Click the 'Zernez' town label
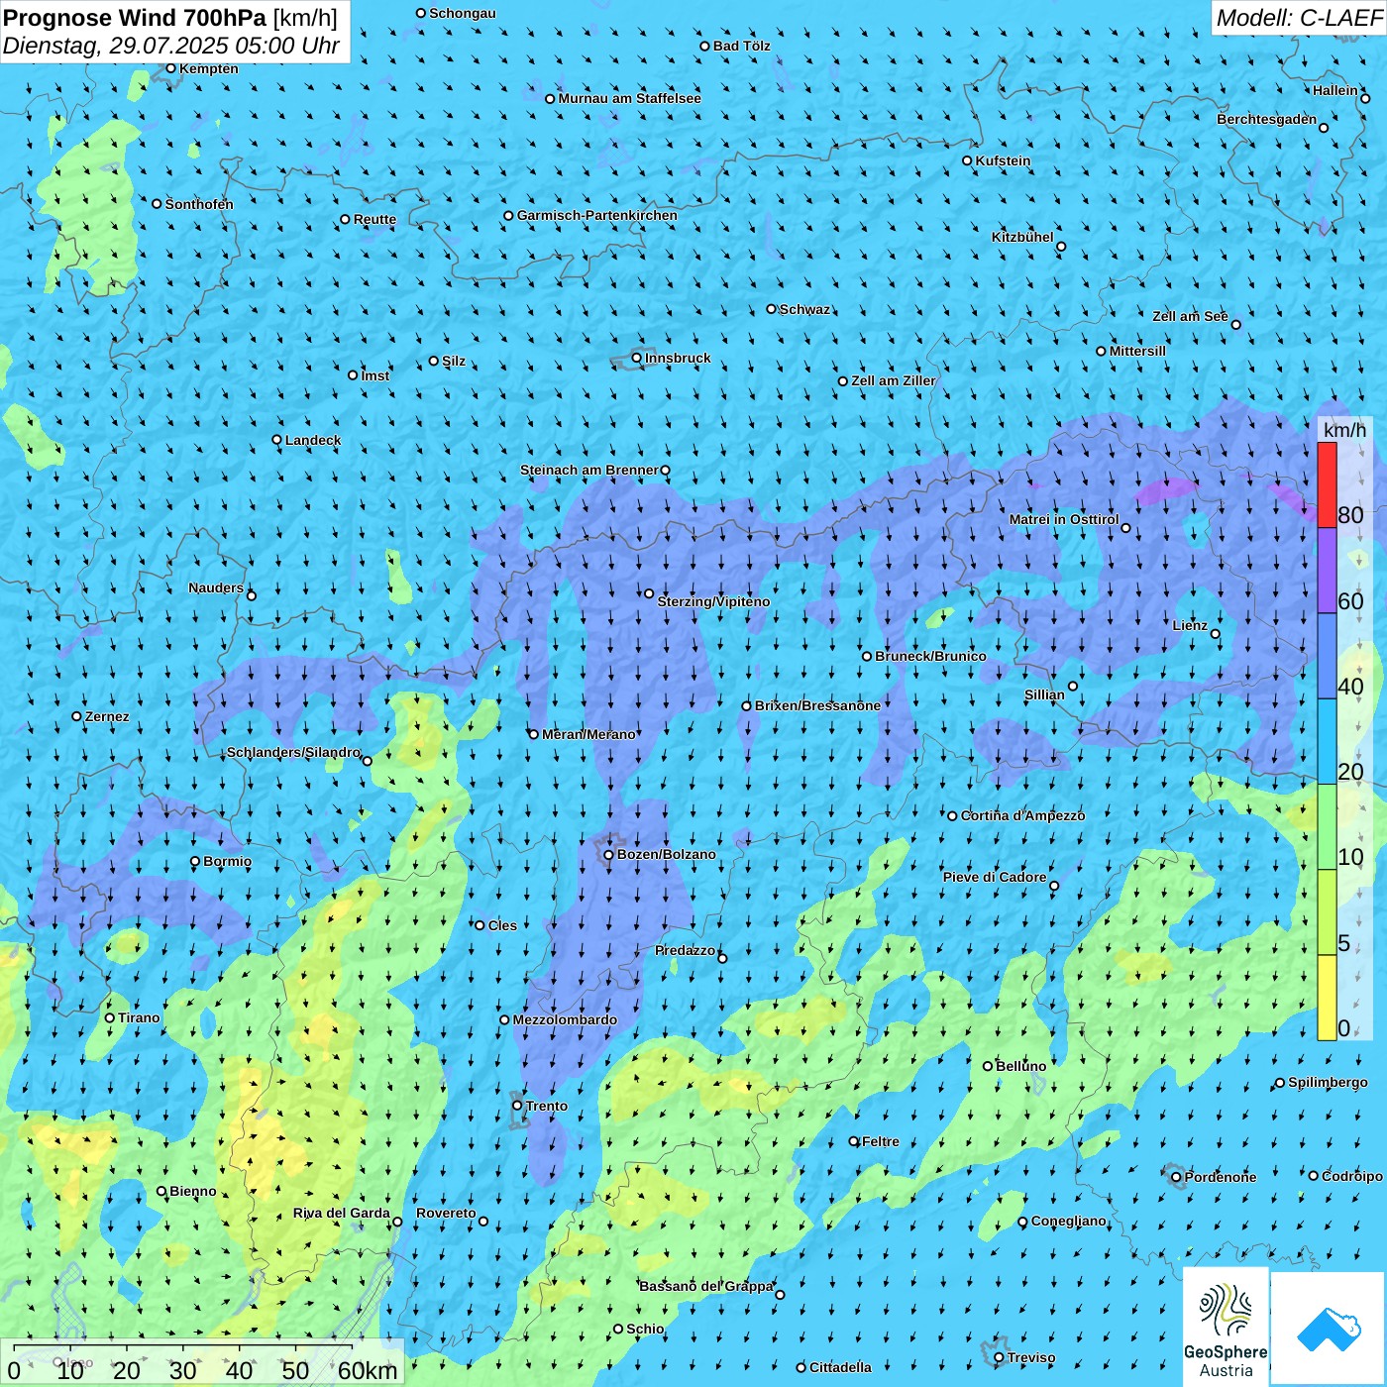Screen dimensions: 1387x1387 [x=107, y=716]
